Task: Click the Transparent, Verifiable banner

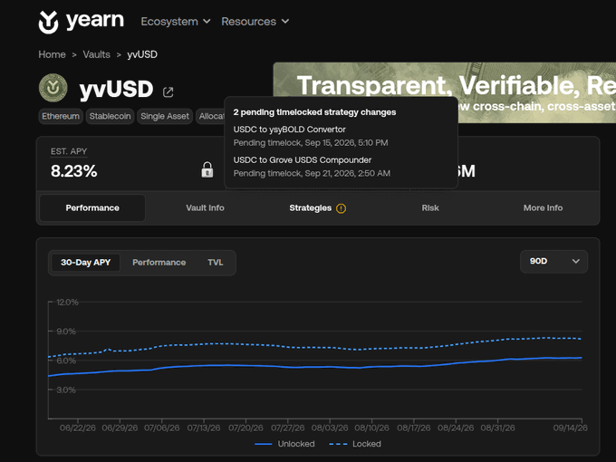Action: (x=444, y=92)
